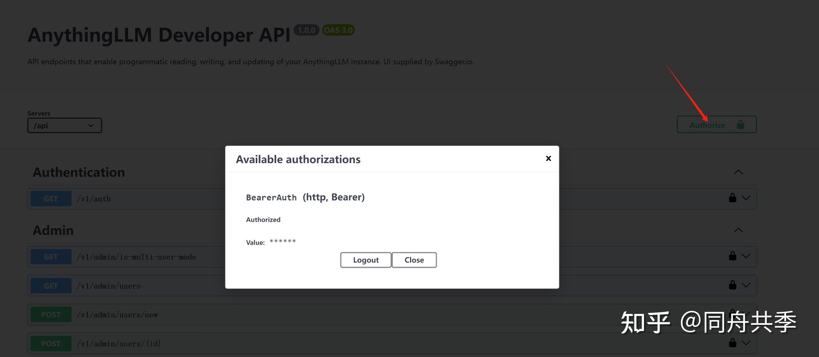Viewport: 819px width, 357px height.
Task: Click the Authentication section heading
Action: 79,172
